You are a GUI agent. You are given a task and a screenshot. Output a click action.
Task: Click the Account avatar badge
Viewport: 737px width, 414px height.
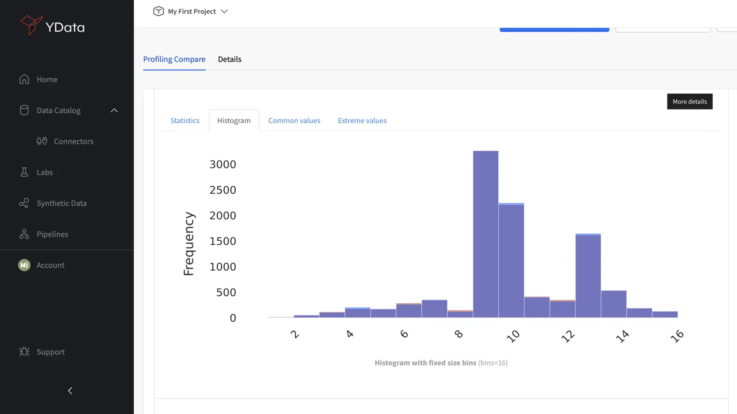[24, 265]
